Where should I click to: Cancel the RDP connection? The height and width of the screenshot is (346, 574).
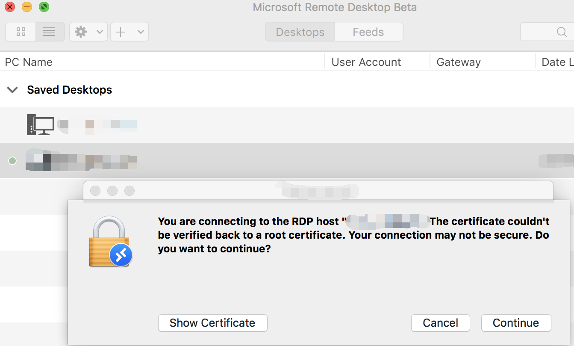pyautogui.click(x=441, y=323)
